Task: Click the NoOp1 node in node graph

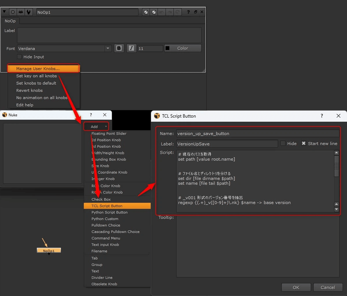Action: click(x=49, y=251)
